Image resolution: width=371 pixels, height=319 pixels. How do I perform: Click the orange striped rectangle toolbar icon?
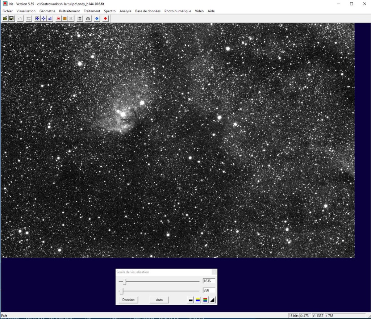[64, 18]
